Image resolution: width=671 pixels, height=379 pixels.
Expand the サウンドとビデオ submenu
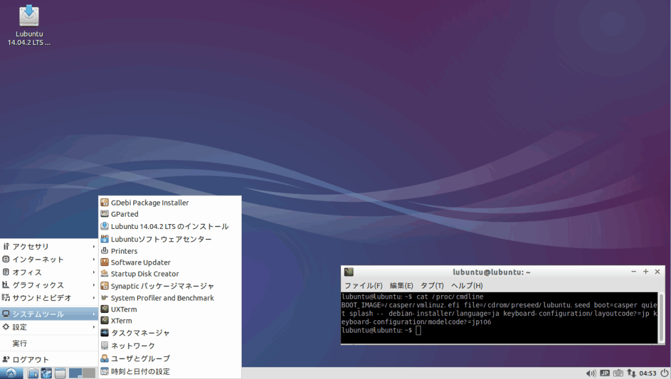(49, 298)
